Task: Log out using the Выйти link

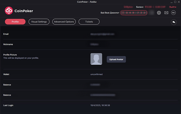Action: click(x=173, y=7)
